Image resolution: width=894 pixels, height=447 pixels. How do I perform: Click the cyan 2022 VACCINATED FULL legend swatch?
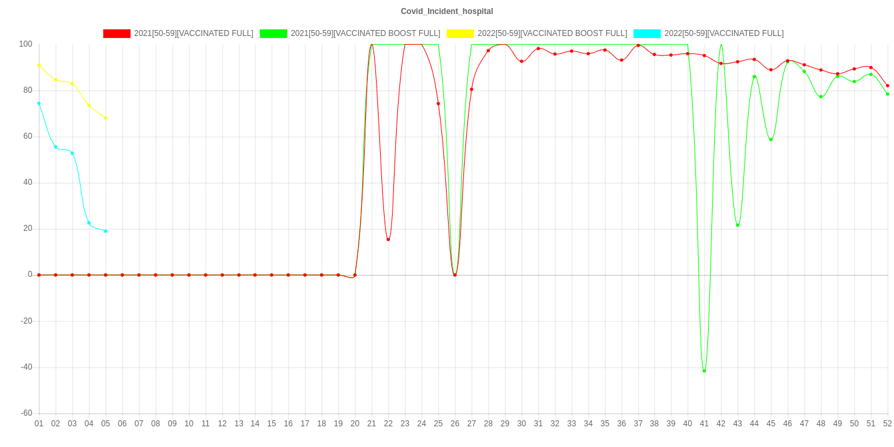(647, 33)
